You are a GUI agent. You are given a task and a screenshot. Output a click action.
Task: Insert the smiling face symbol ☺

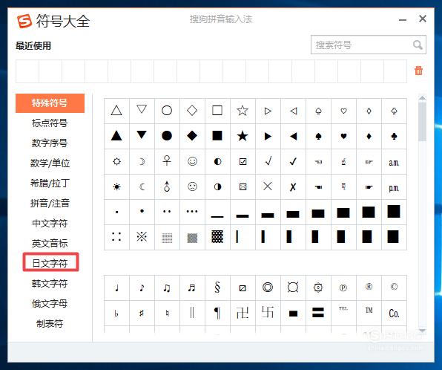(x=192, y=161)
